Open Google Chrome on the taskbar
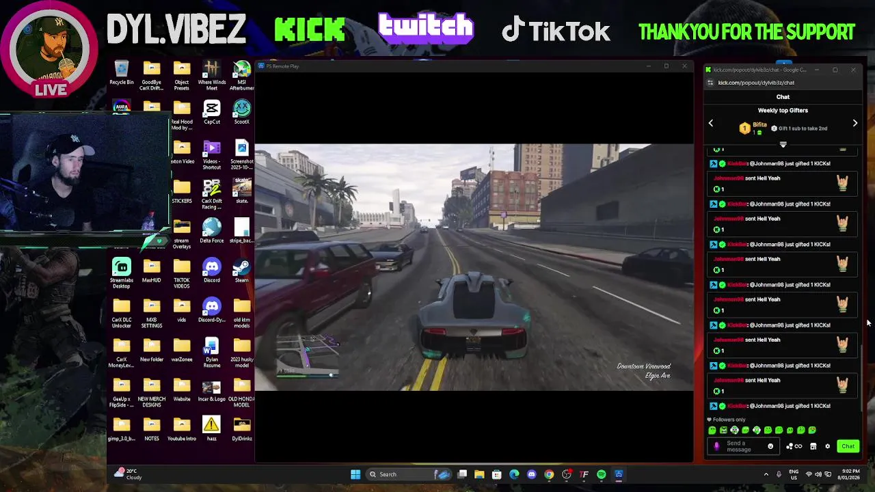The width and height of the screenshot is (875, 492). pyautogui.click(x=549, y=474)
